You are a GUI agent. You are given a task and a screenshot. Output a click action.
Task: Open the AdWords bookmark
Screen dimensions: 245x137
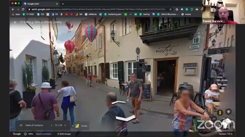[x=91, y=14]
